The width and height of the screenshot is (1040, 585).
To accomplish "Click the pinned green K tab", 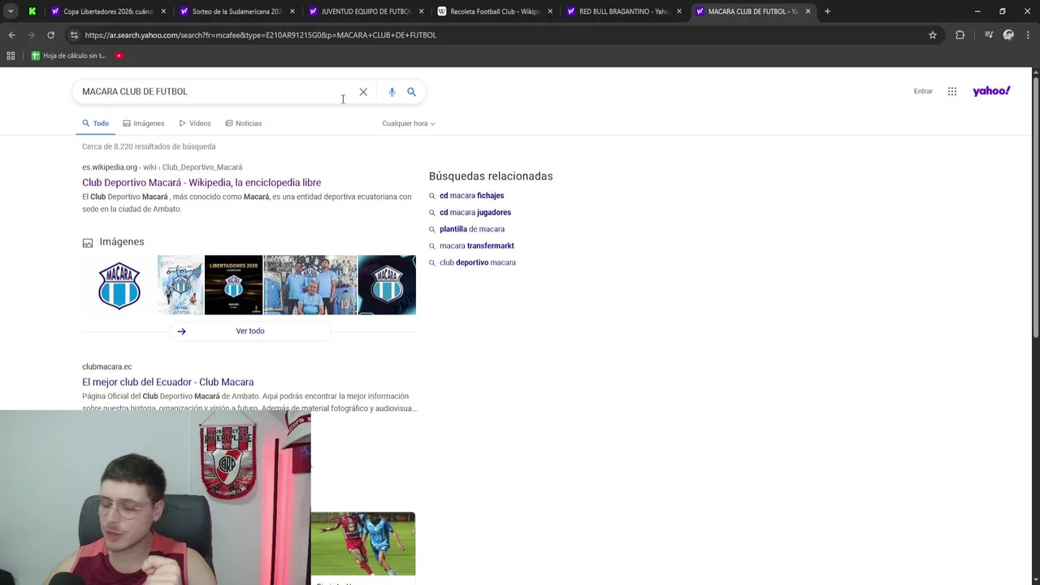I will 32,11.
